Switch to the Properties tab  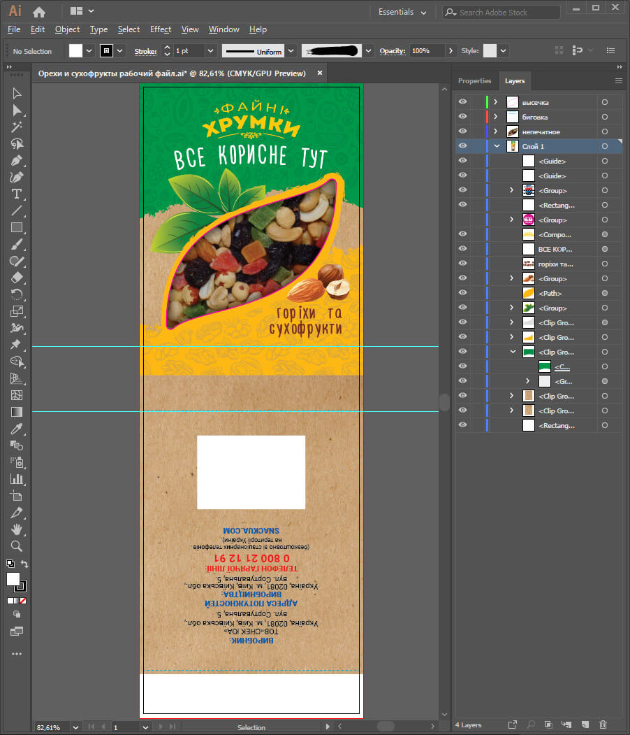[x=475, y=80]
